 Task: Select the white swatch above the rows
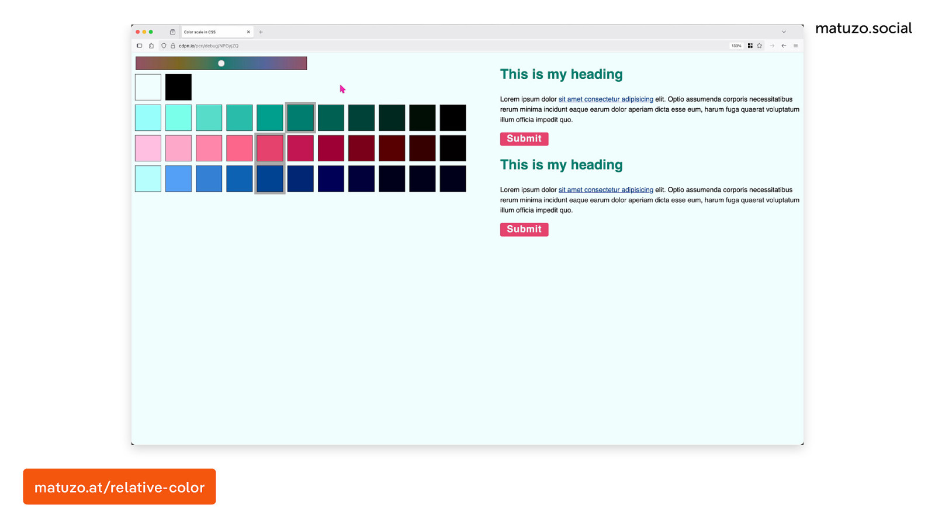tap(148, 87)
